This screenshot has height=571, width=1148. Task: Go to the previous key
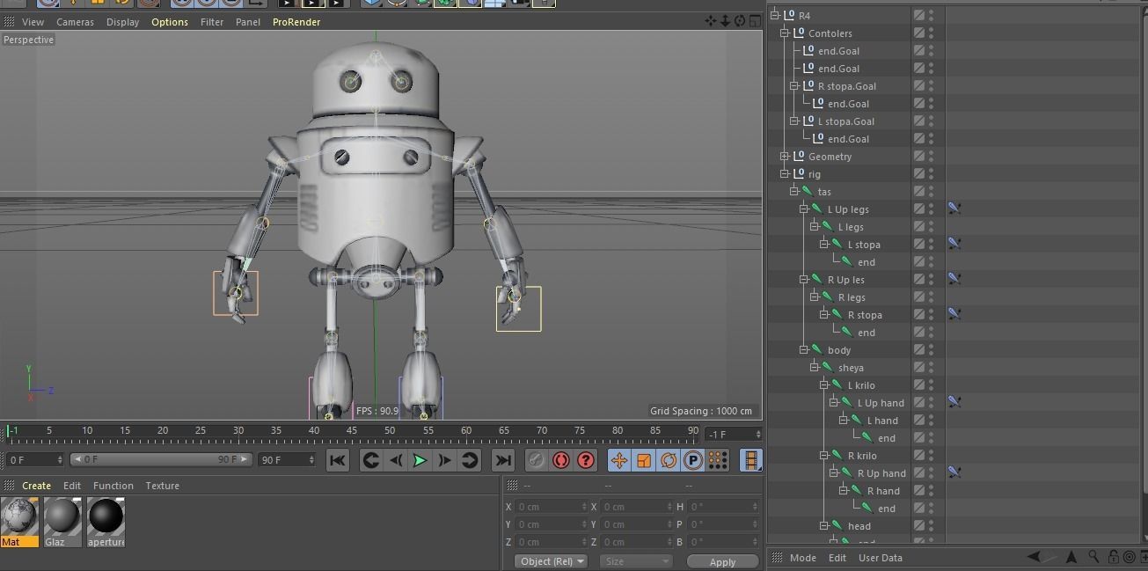pos(371,460)
